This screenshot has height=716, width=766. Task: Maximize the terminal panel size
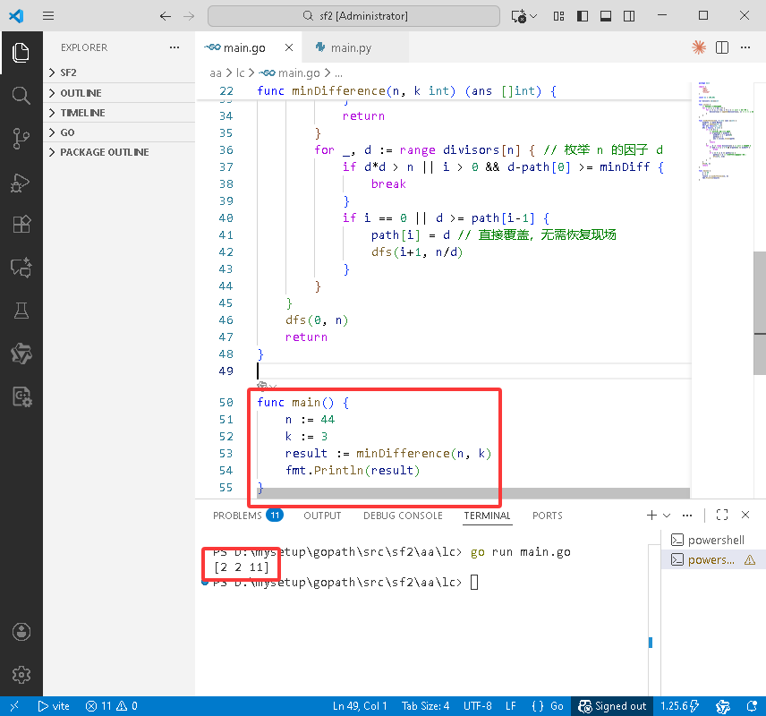pyautogui.click(x=721, y=515)
